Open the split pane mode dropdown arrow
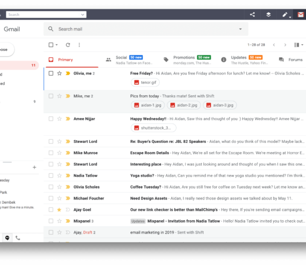 [x=302, y=45]
